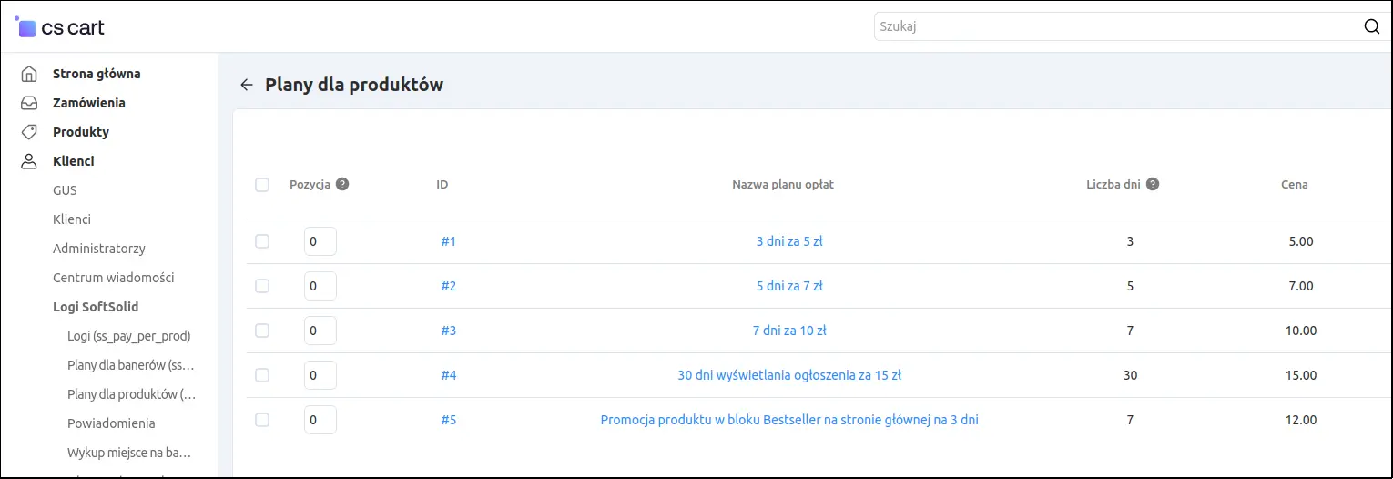Open the plan link 7 dni za 10 zł
Viewport: 1393px width, 479px height.
coord(789,331)
